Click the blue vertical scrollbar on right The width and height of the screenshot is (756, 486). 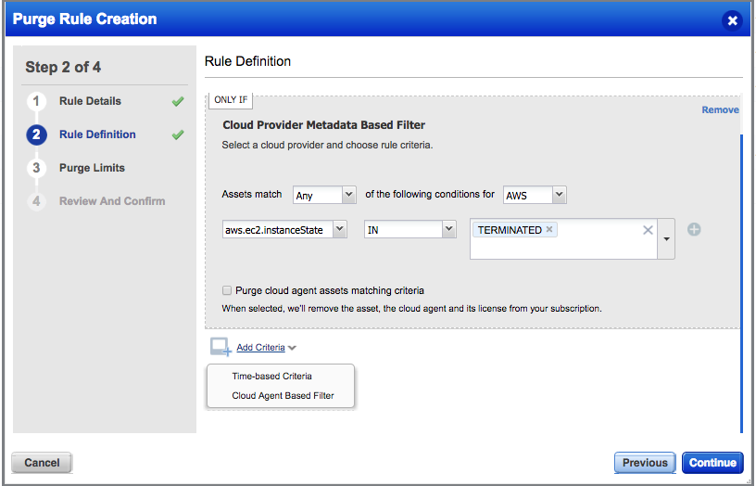pyautogui.click(x=741, y=284)
